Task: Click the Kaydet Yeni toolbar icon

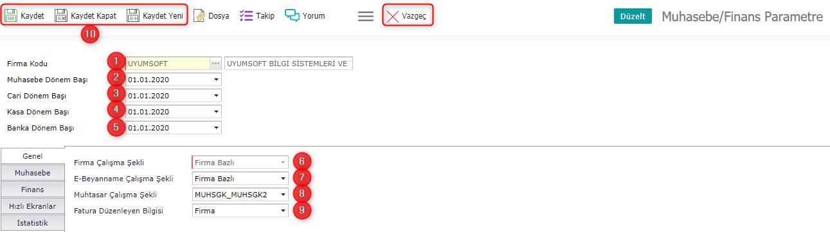Action: pyautogui.click(x=132, y=15)
